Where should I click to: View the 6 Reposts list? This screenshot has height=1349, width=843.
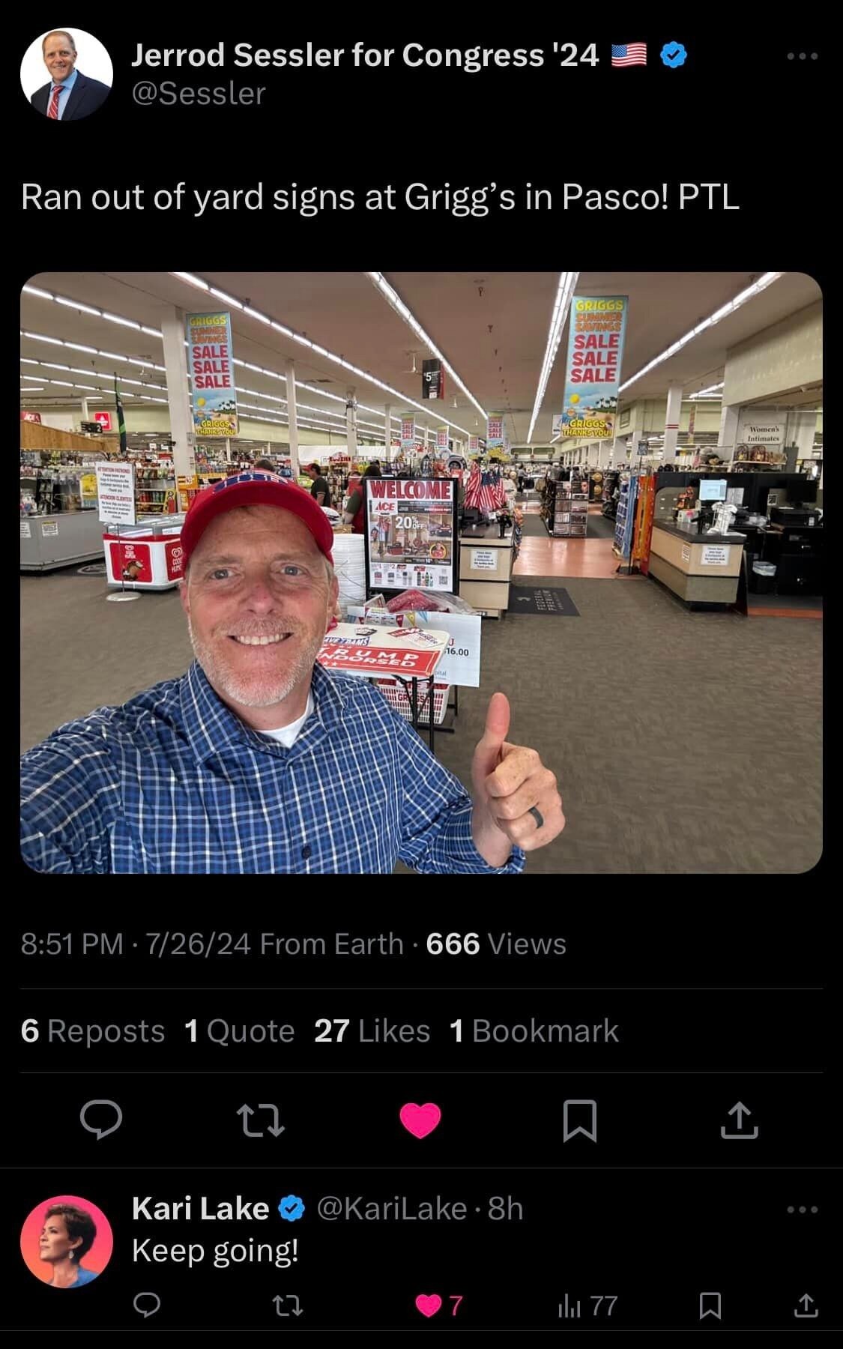[93, 1031]
